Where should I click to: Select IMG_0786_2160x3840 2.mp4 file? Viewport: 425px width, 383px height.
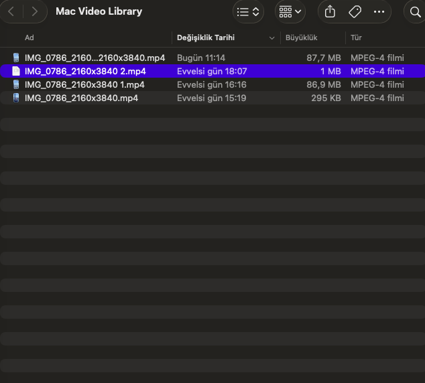[x=85, y=71]
